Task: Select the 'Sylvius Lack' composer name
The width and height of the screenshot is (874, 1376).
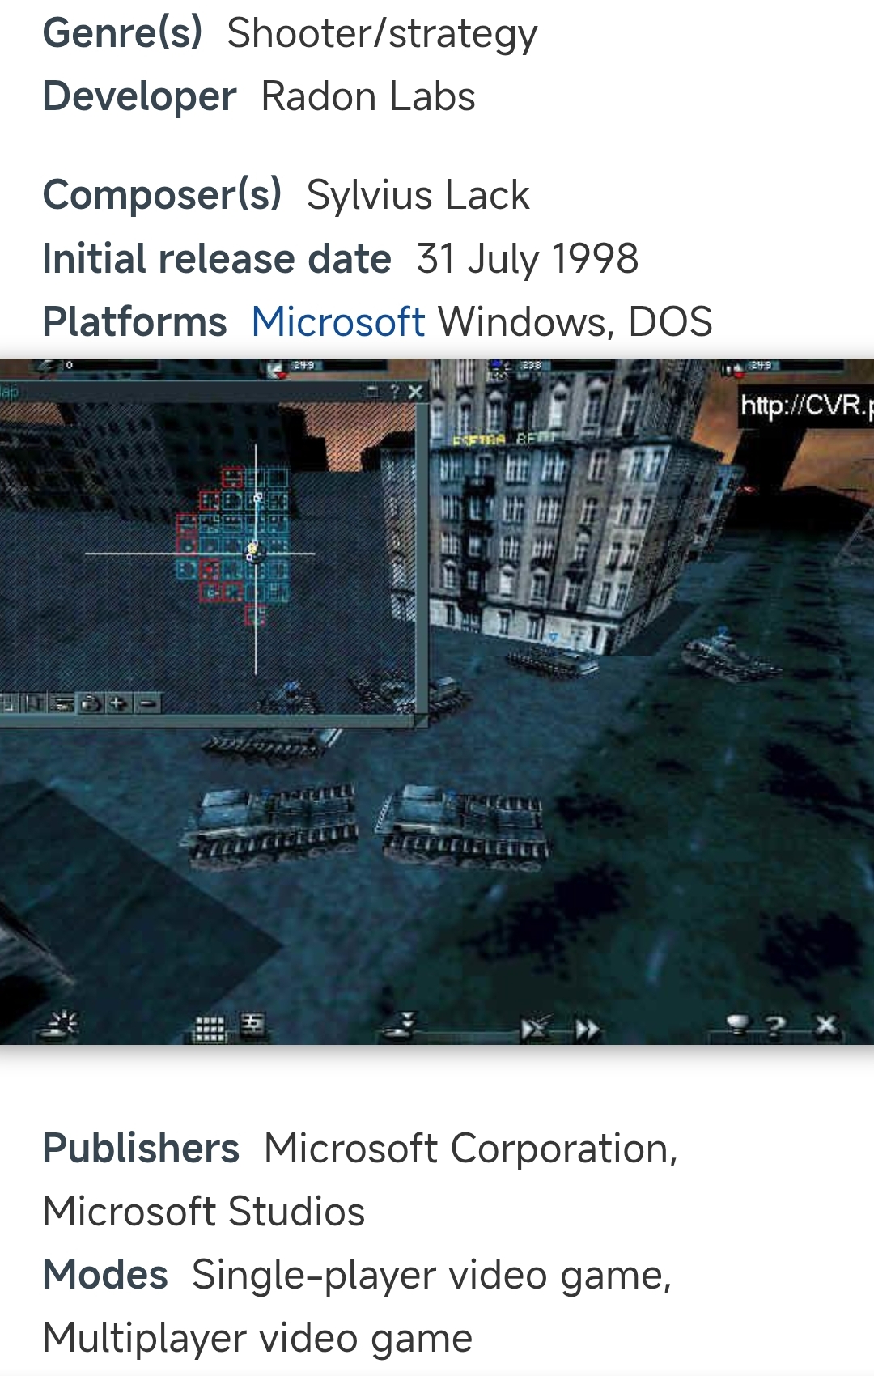Action: coord(418,196)
